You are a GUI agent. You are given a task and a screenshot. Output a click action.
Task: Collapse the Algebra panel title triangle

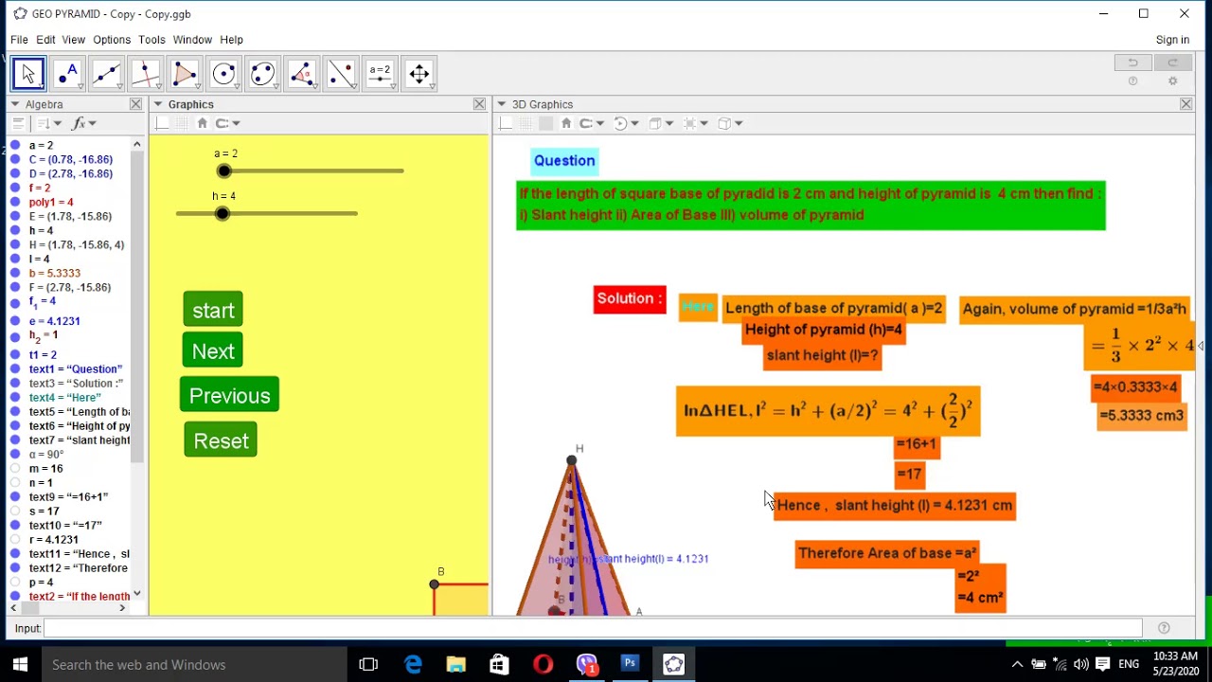tap(15, 104)
